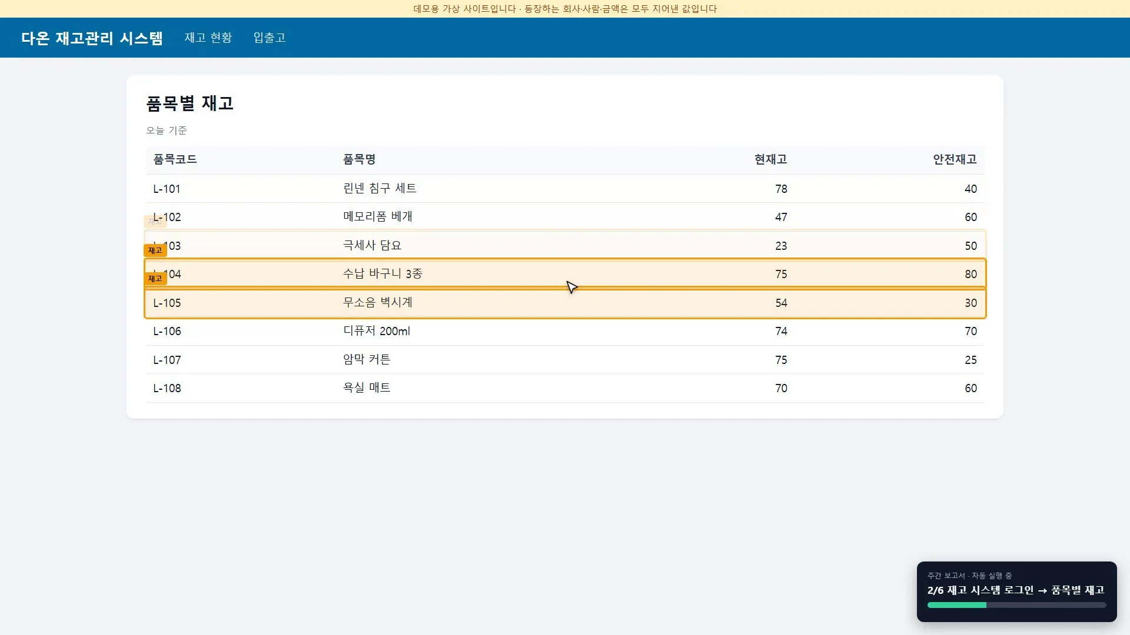Click safety stock 80 for 수납 바구니 3종
Screen dimensions: 1130x635
tap(971, 274)
